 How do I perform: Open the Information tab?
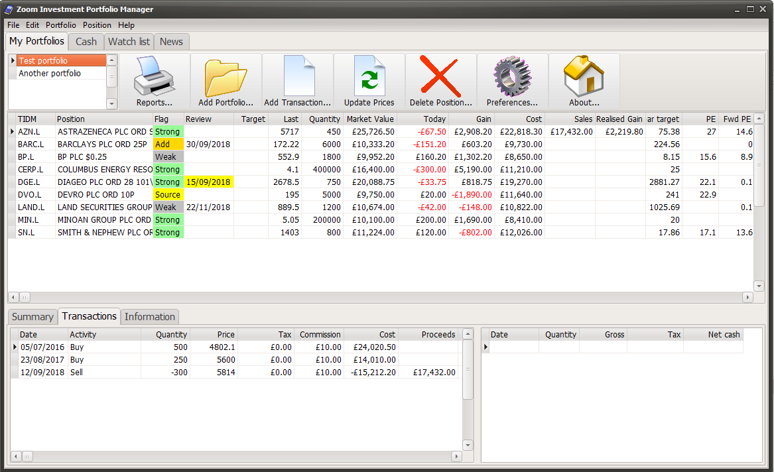(149, 316)
